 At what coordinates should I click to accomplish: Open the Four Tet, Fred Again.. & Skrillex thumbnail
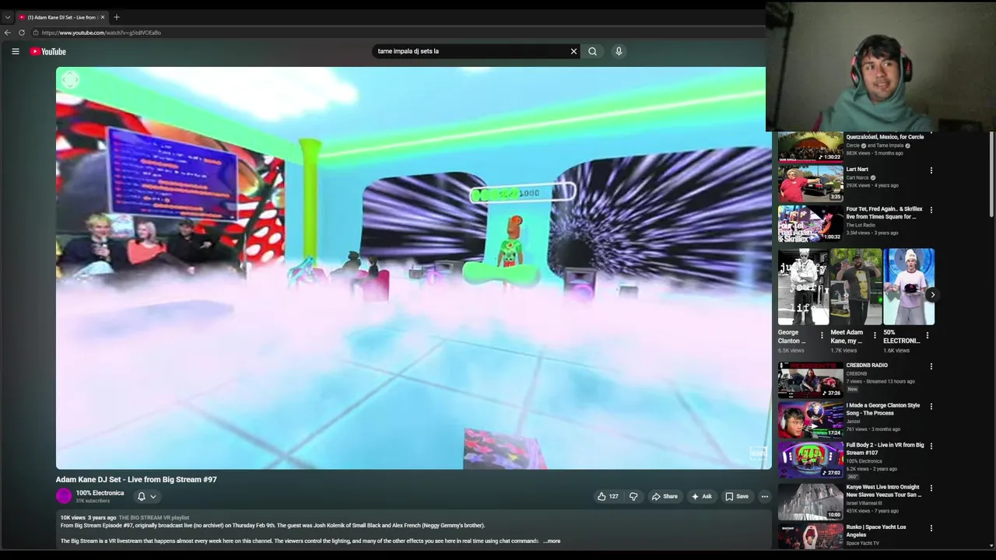pos(810,223)
